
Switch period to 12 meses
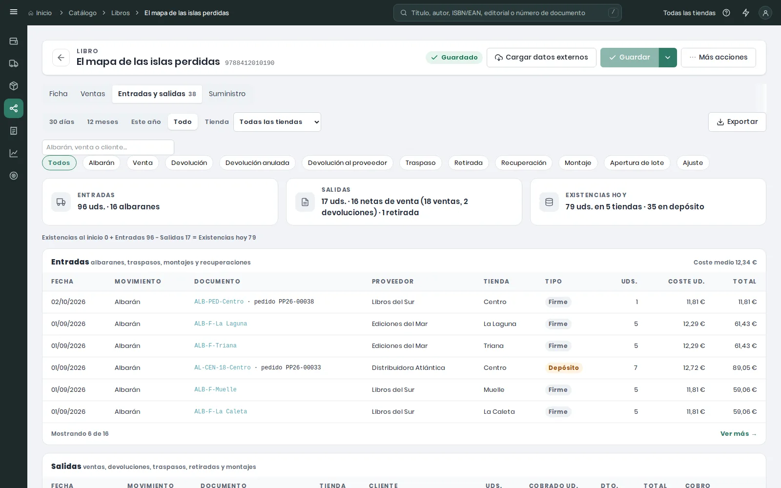point(103,122)
